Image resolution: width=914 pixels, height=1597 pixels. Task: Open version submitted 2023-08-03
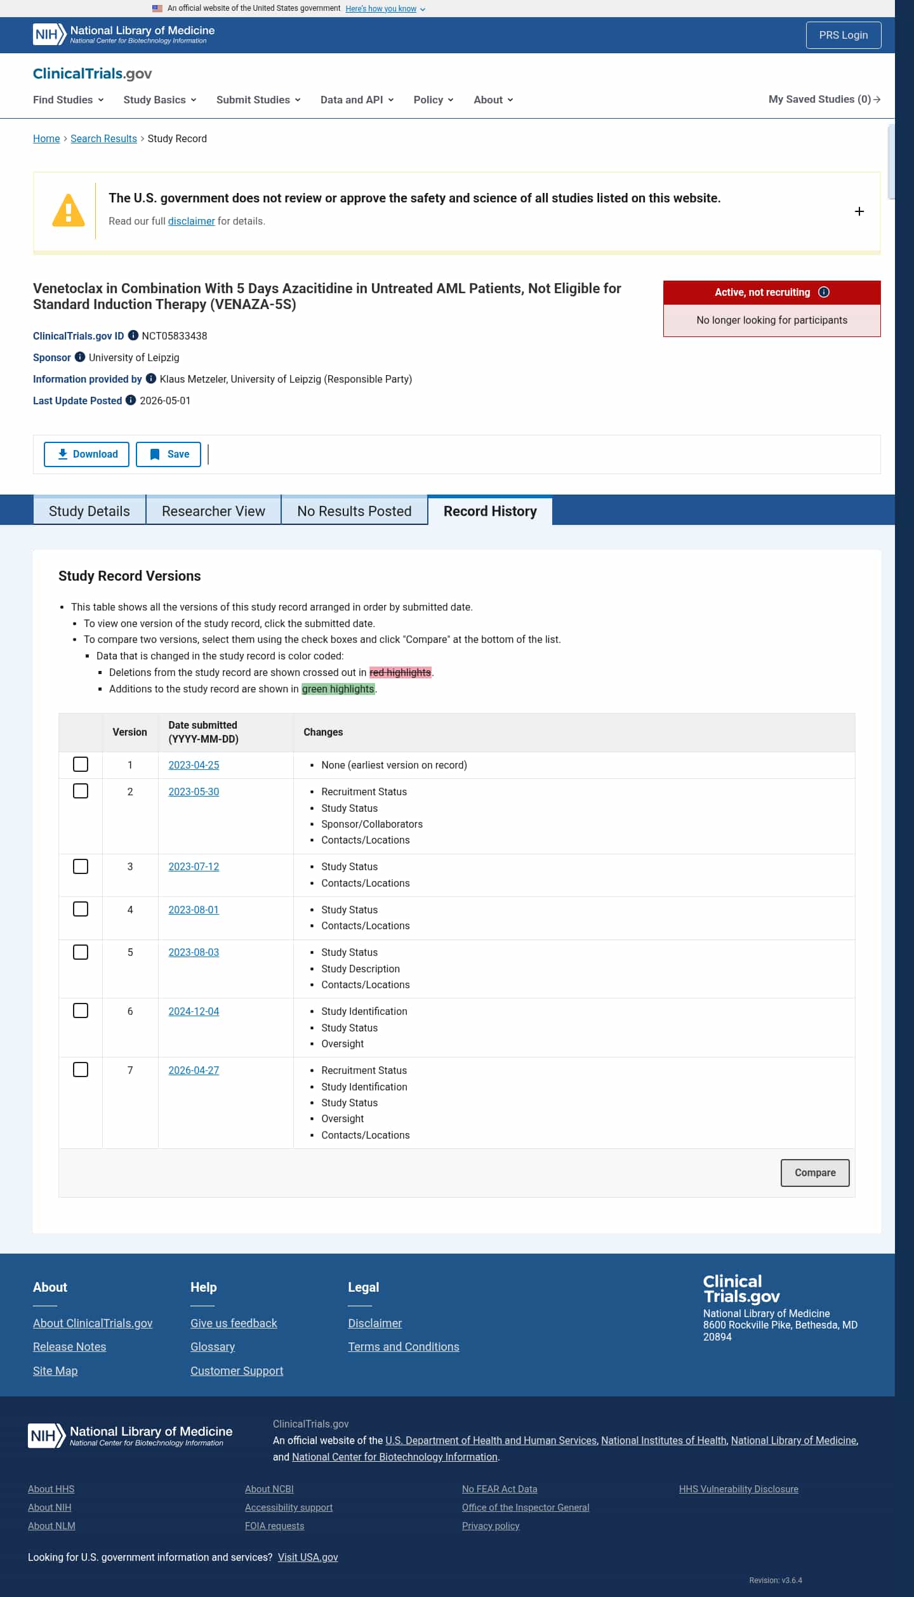[194, 952]
